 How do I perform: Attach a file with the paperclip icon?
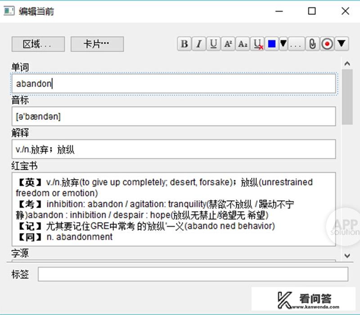click(x=312, y=44)
